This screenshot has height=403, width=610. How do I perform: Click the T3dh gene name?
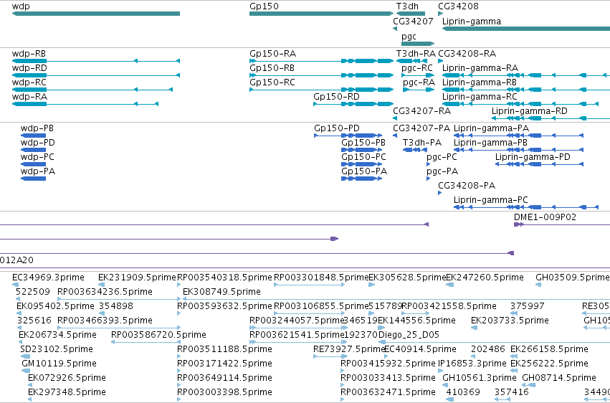(407, 6)
